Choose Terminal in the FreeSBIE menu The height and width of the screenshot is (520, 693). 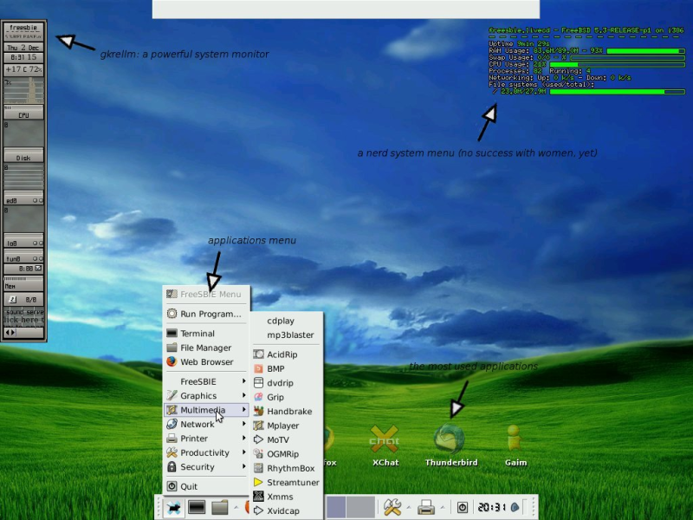tap(206, 334)
